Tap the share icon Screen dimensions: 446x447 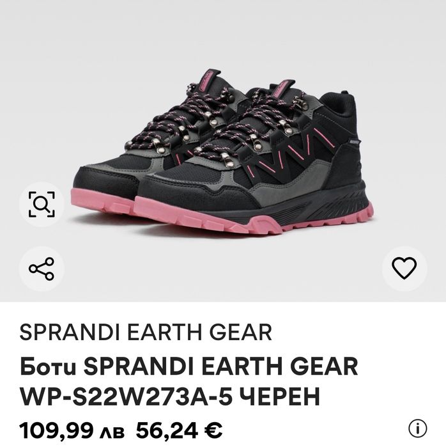[42, 269]
